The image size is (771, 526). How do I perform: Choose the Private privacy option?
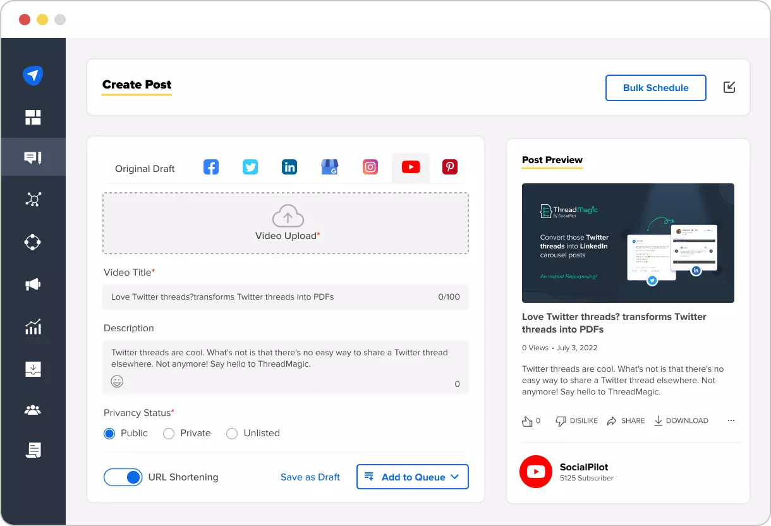coord(169,434)
